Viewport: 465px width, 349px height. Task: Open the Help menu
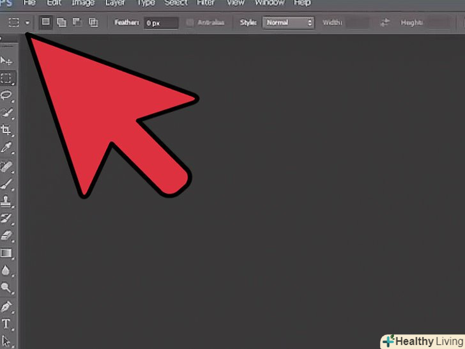(302, 3)
